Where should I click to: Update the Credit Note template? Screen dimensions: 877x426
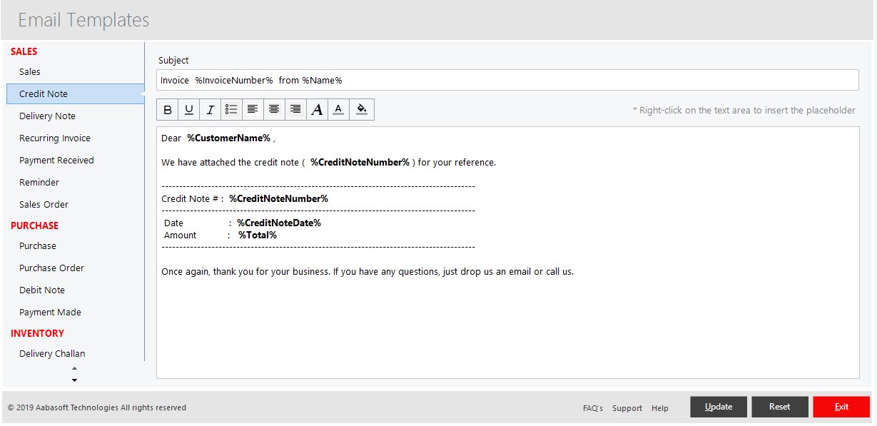718,406
